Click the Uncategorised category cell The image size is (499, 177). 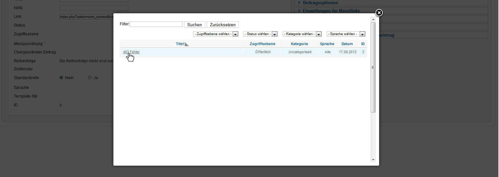(300, 52)
